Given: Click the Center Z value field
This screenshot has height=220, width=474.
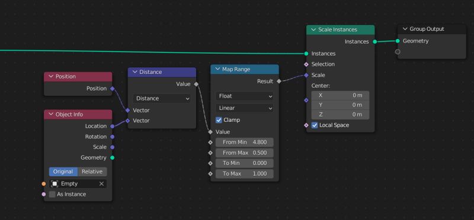Looking at the screenshot, I should click(340, 115).
